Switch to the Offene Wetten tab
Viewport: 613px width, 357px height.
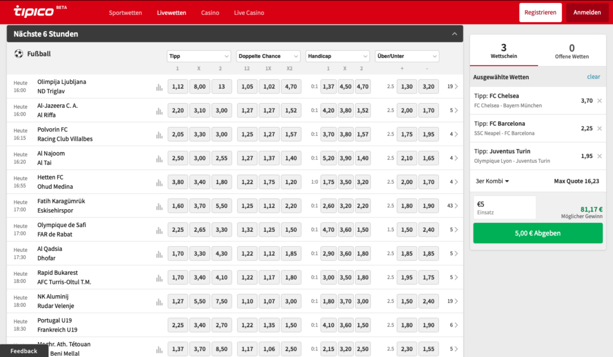(x=572, y=50)
